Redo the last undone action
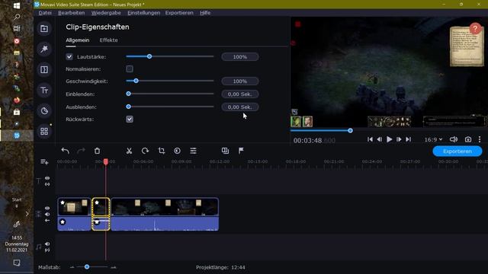Screen dimensions: 488x274 coord(81,151)
